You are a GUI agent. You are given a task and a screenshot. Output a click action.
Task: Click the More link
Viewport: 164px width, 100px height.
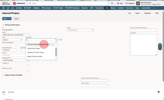coord(157,13)
